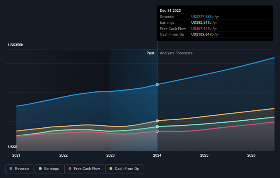
Task: Click the Earnings data point marker at 2024
Action: 157,127
